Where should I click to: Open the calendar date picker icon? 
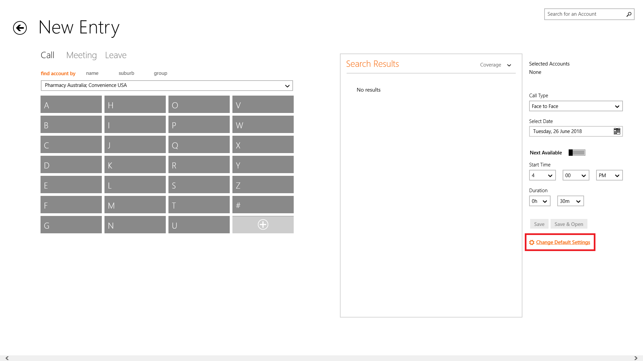pos(617,131)
